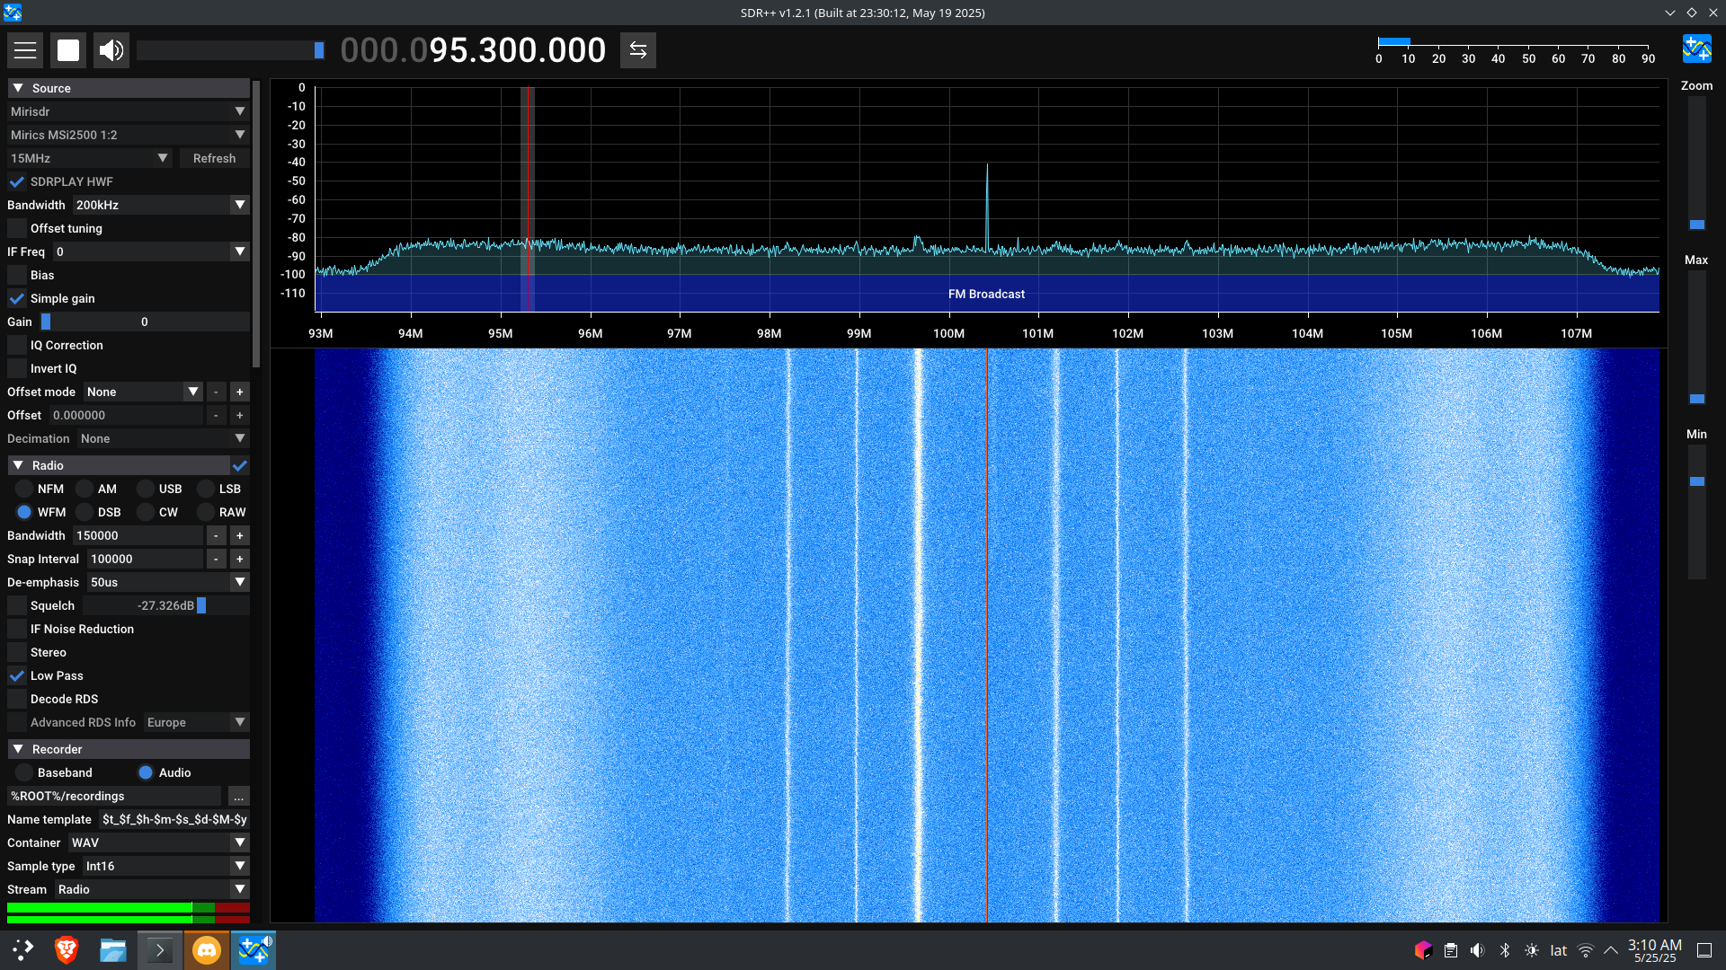Click the 'lat' keyboard layout indicator

click(x=1559, y=950)
